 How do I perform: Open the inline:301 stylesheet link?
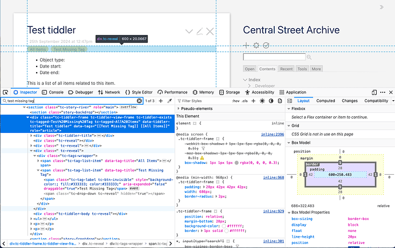(x=273, y=241)
